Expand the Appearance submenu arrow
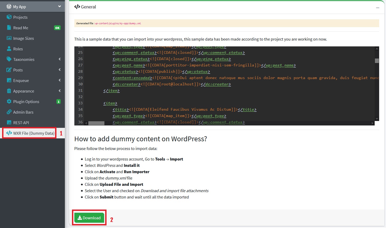386x228 pixels. [60, 91]
